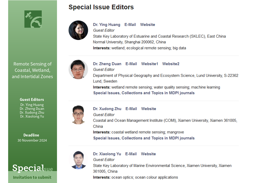Screen dimensions: 259x183
Task: Click Guest Editor label under Xiaolong Yu
Action: pos(104,160)
